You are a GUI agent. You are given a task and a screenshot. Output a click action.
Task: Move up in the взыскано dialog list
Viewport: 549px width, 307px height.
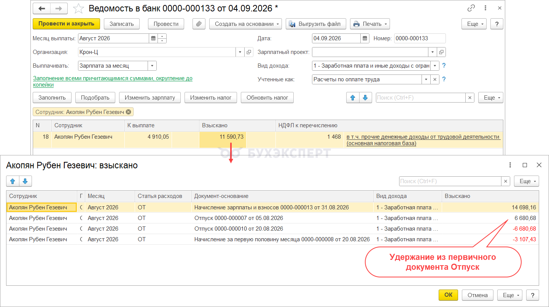(x=13, y=181)
